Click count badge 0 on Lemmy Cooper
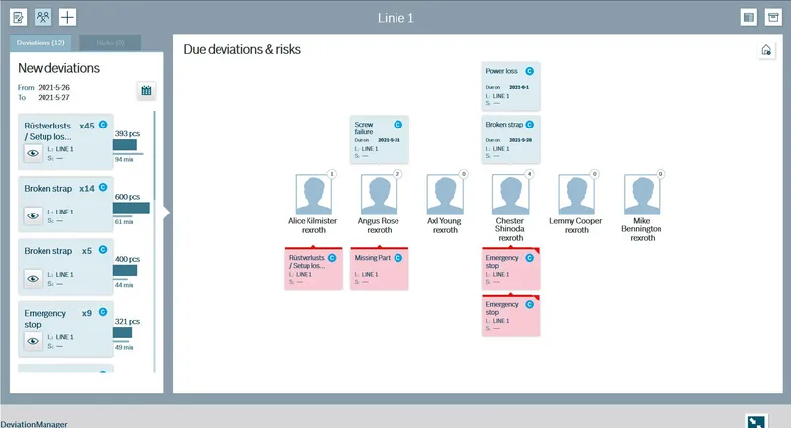Screen dimensions: 791x428 (595, 174)
